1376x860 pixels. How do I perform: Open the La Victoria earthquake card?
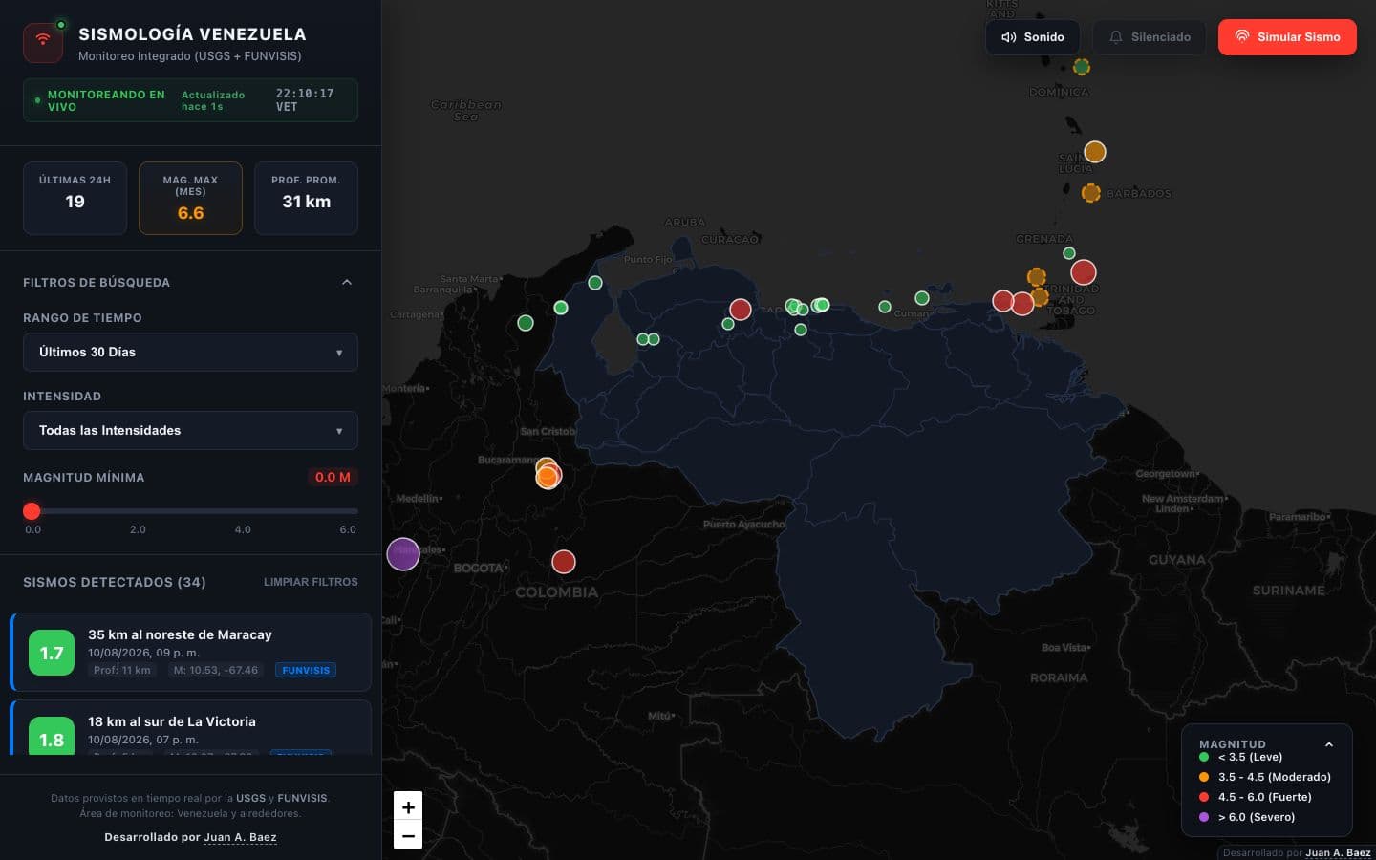coord(190,728)
